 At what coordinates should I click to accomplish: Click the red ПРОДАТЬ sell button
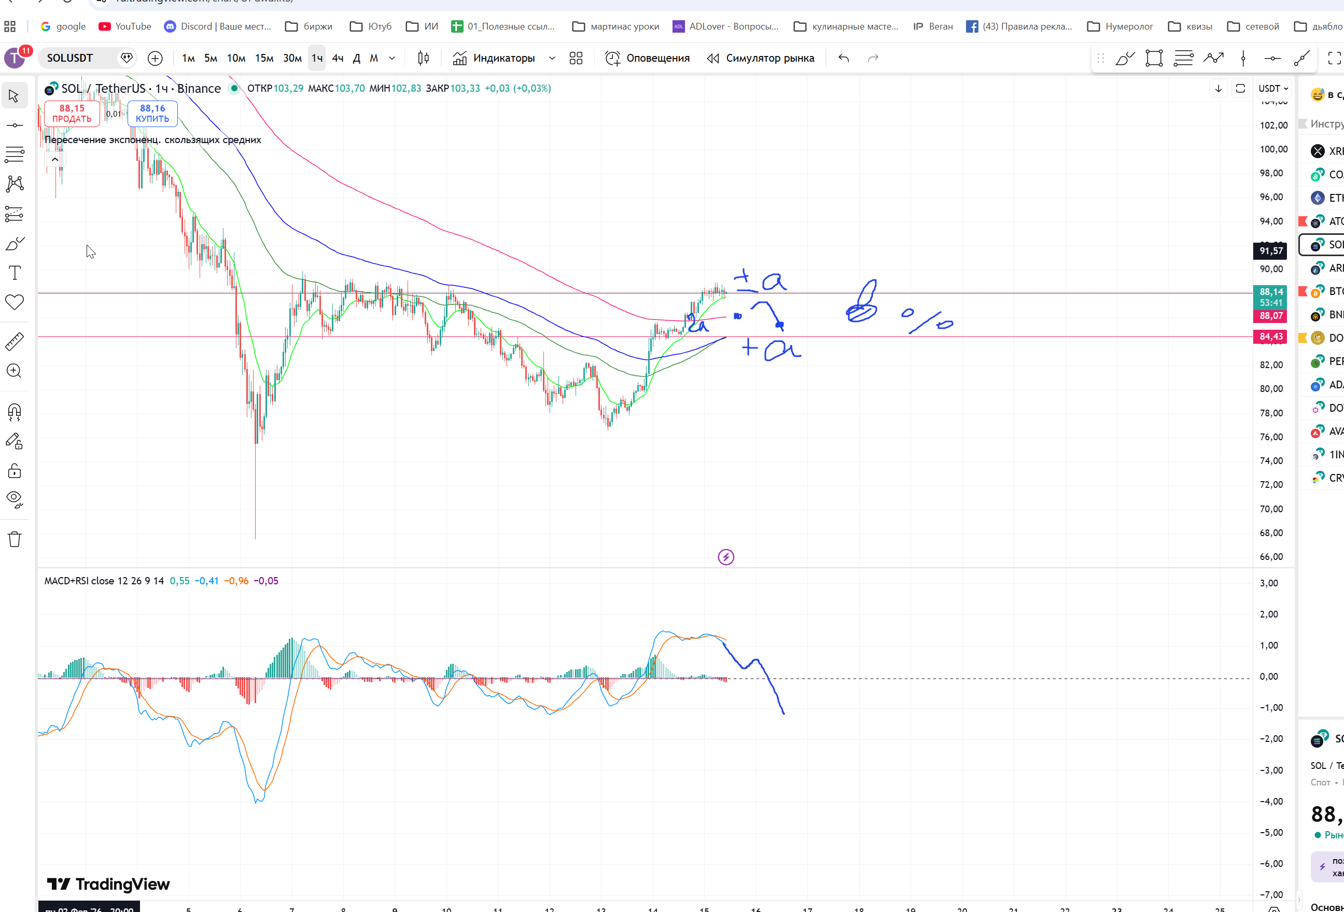72,114
